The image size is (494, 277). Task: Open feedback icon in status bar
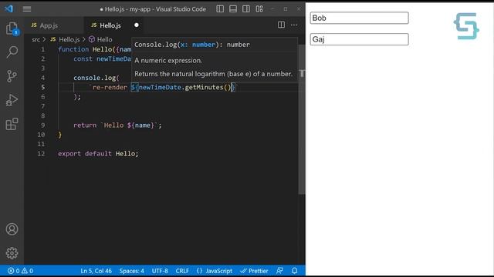pos(279,271)
